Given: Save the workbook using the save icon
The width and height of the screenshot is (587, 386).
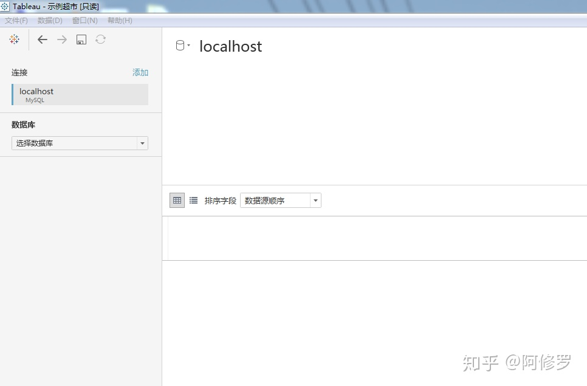Looking at the screenshot, I should click(81, 39).
